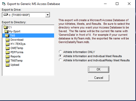This screenshot has width=136, height=101.
Task: Close the Export to Generic MS Access Database window
Action: tap(129, 4)
